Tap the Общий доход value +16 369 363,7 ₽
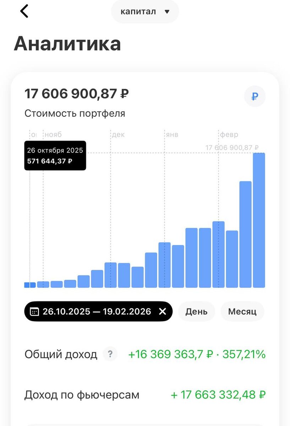 coord(170,354)
